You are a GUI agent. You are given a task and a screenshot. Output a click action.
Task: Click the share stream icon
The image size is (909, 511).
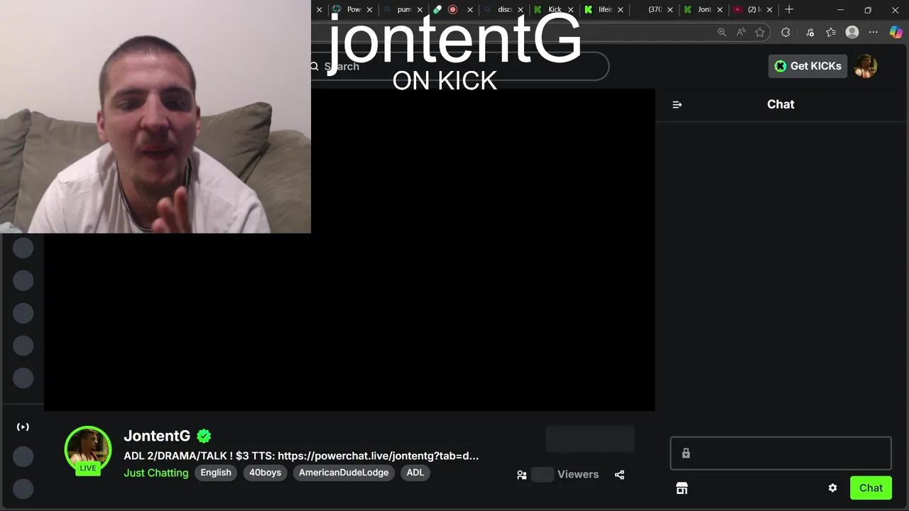619,475
